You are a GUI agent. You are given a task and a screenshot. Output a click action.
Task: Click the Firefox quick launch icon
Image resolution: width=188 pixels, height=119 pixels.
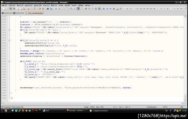coord(23,111)
